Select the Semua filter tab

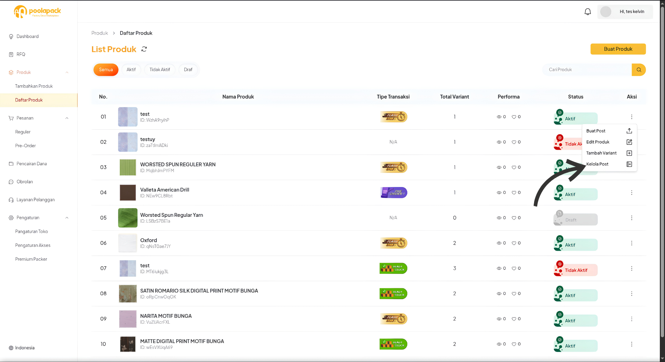point(106,69)
